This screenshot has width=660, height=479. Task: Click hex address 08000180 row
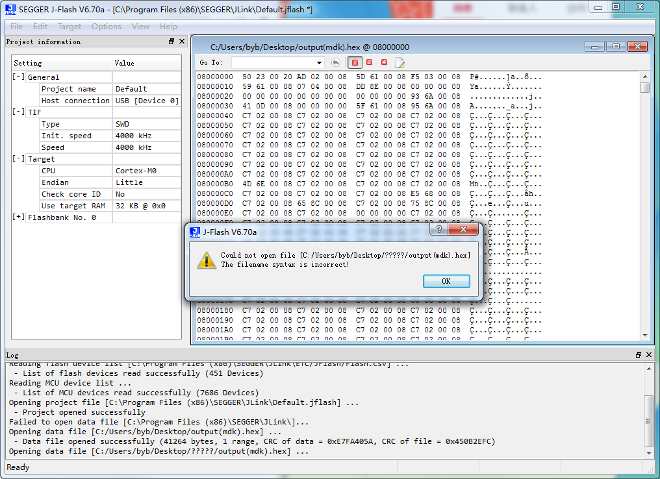[369, 310]
